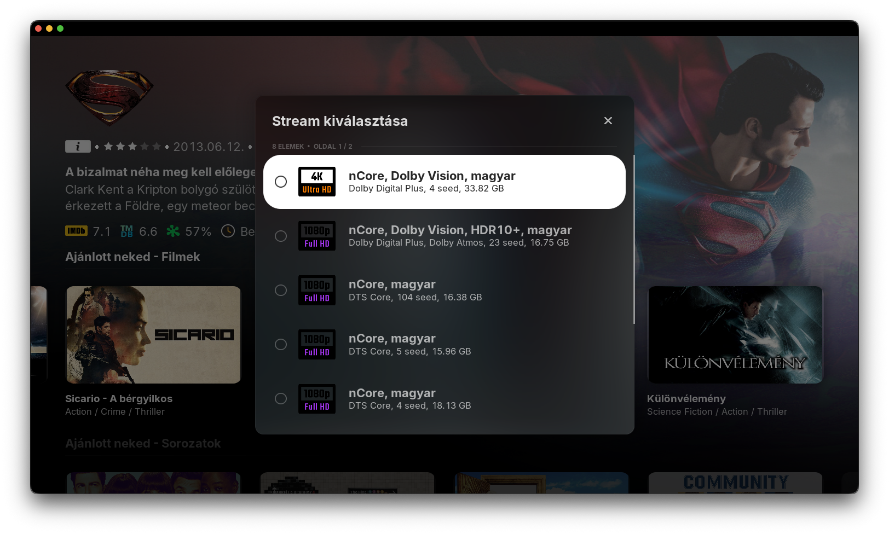Screen dimensions: 889x534
Task: Click the Superman logo emblem
Action: coord(109,97)
